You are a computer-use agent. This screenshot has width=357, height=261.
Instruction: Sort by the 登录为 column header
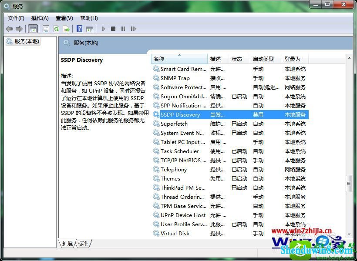295,59
